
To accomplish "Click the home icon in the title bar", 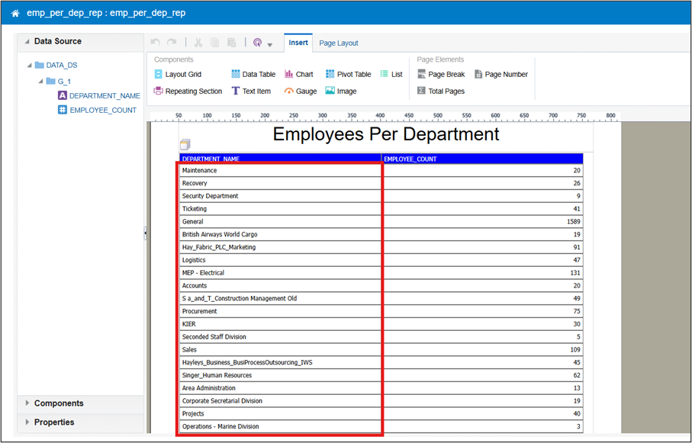I will pos(15,13).
